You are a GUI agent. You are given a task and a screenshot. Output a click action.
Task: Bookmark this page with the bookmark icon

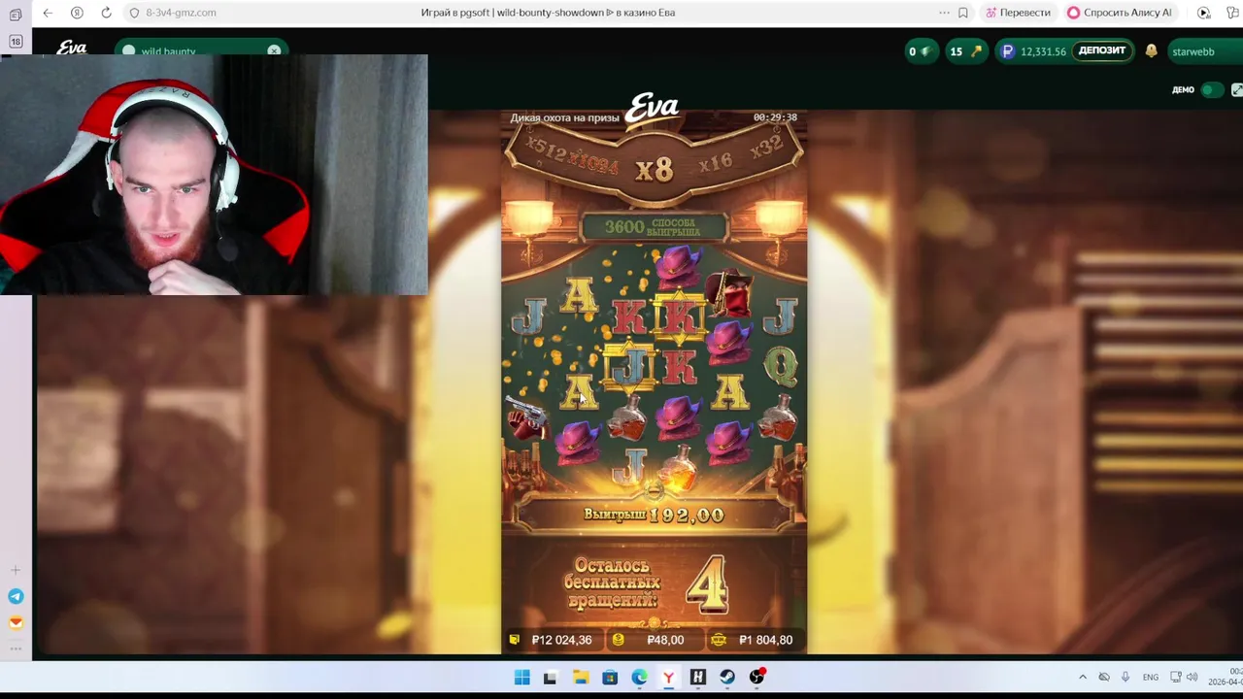962,13
